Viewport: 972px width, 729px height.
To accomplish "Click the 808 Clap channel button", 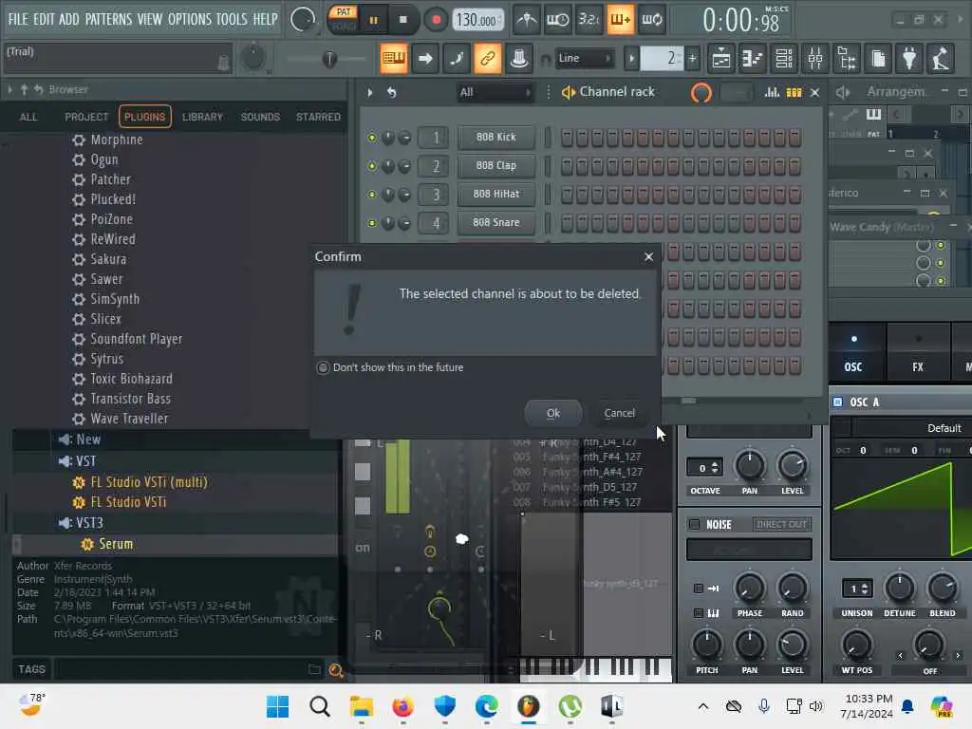I will click(495, 165).
